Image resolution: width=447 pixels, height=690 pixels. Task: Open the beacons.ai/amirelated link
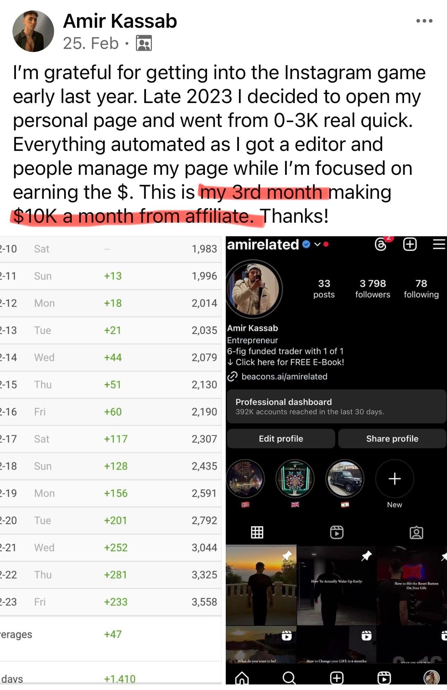click(x=284, y=376)
